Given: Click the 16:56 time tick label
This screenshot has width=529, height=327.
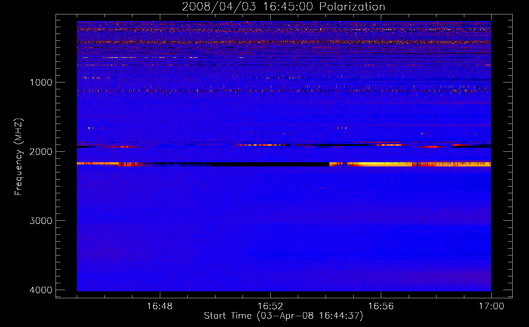Looking at the screenshot, I should pyautogui.click(x=381, y=306).
